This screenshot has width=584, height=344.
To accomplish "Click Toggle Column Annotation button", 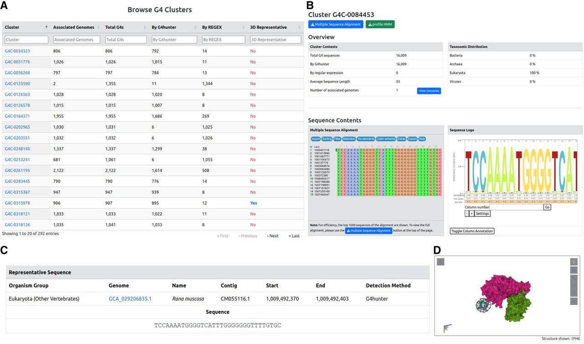I will click(472, 231).
